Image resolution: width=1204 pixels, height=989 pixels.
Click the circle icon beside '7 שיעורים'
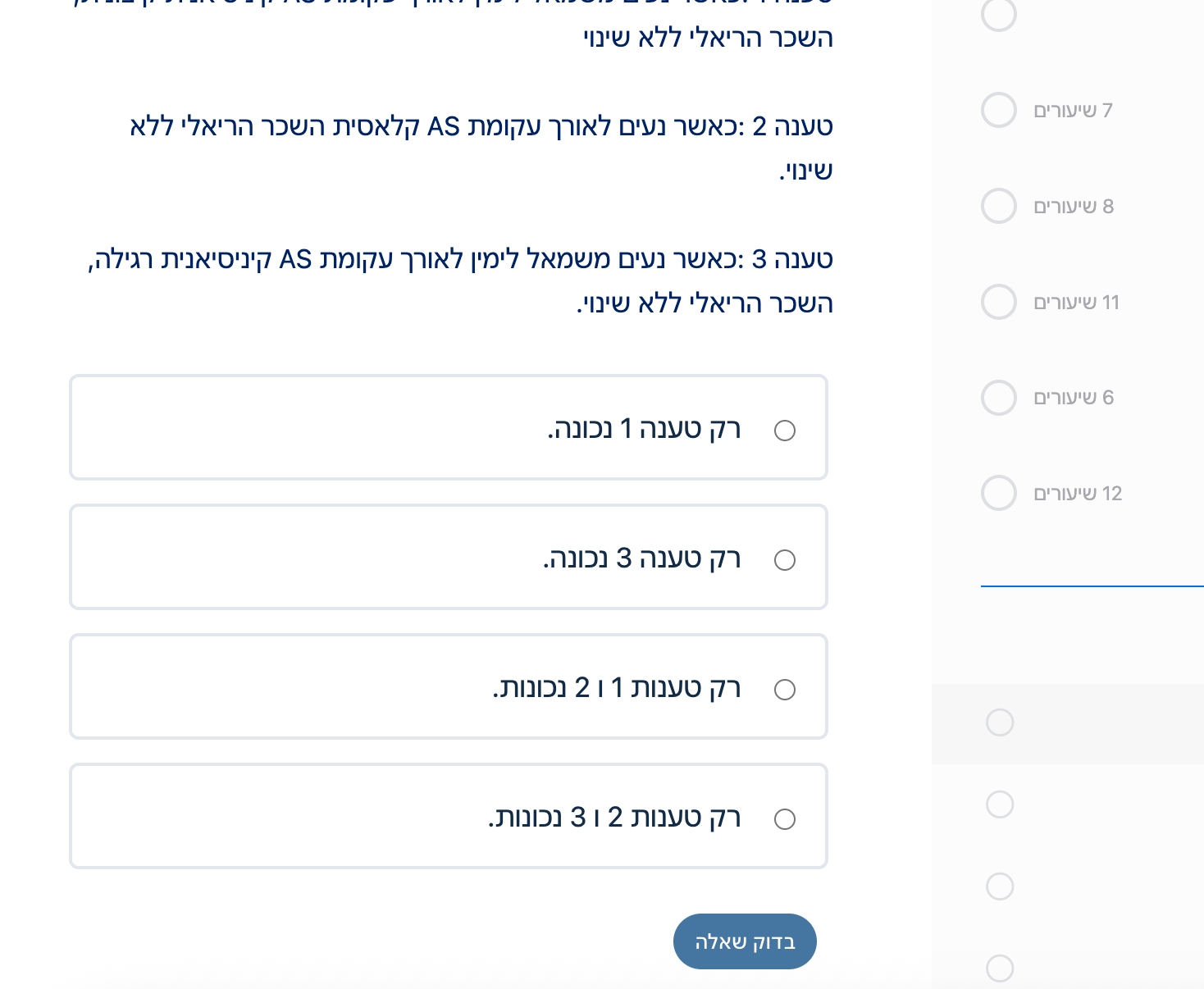(998, 110)
